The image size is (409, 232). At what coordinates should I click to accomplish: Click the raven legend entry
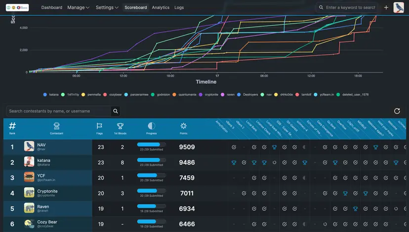(227, 95)
